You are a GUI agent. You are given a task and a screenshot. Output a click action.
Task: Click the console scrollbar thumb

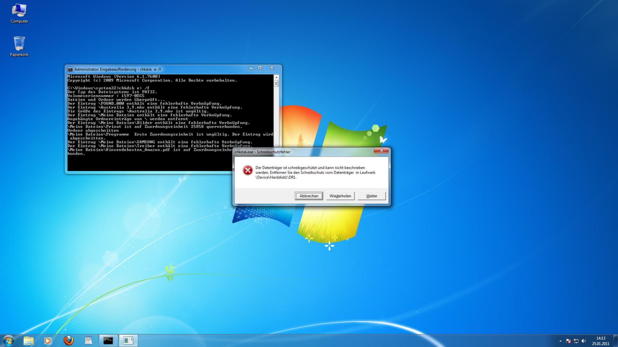coord(276,84)
